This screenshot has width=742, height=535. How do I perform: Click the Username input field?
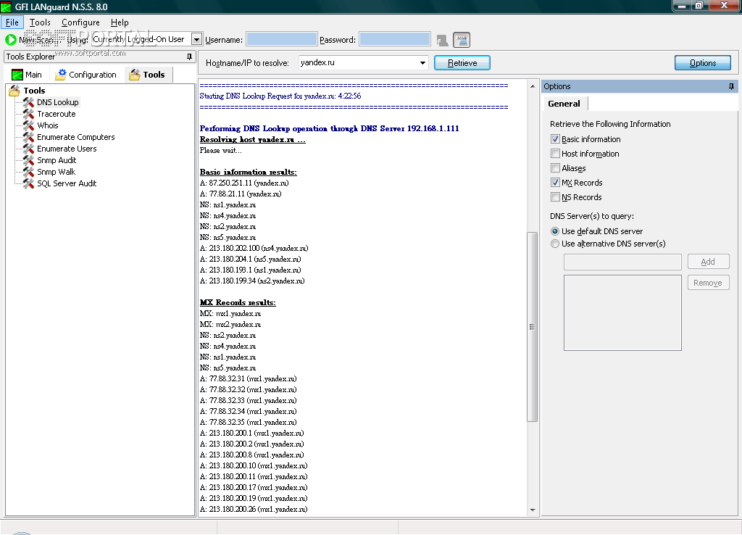(282, 39)
